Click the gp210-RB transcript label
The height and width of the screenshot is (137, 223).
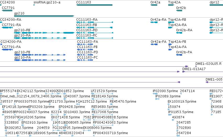pos(22,30)
